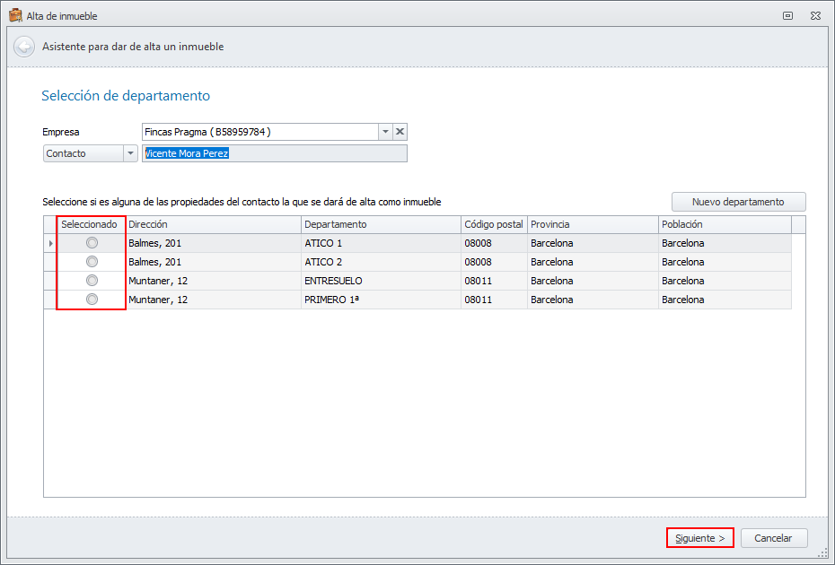
Task: Expand the dropdown arrow beside the contact name field
Action: (131, 153)
